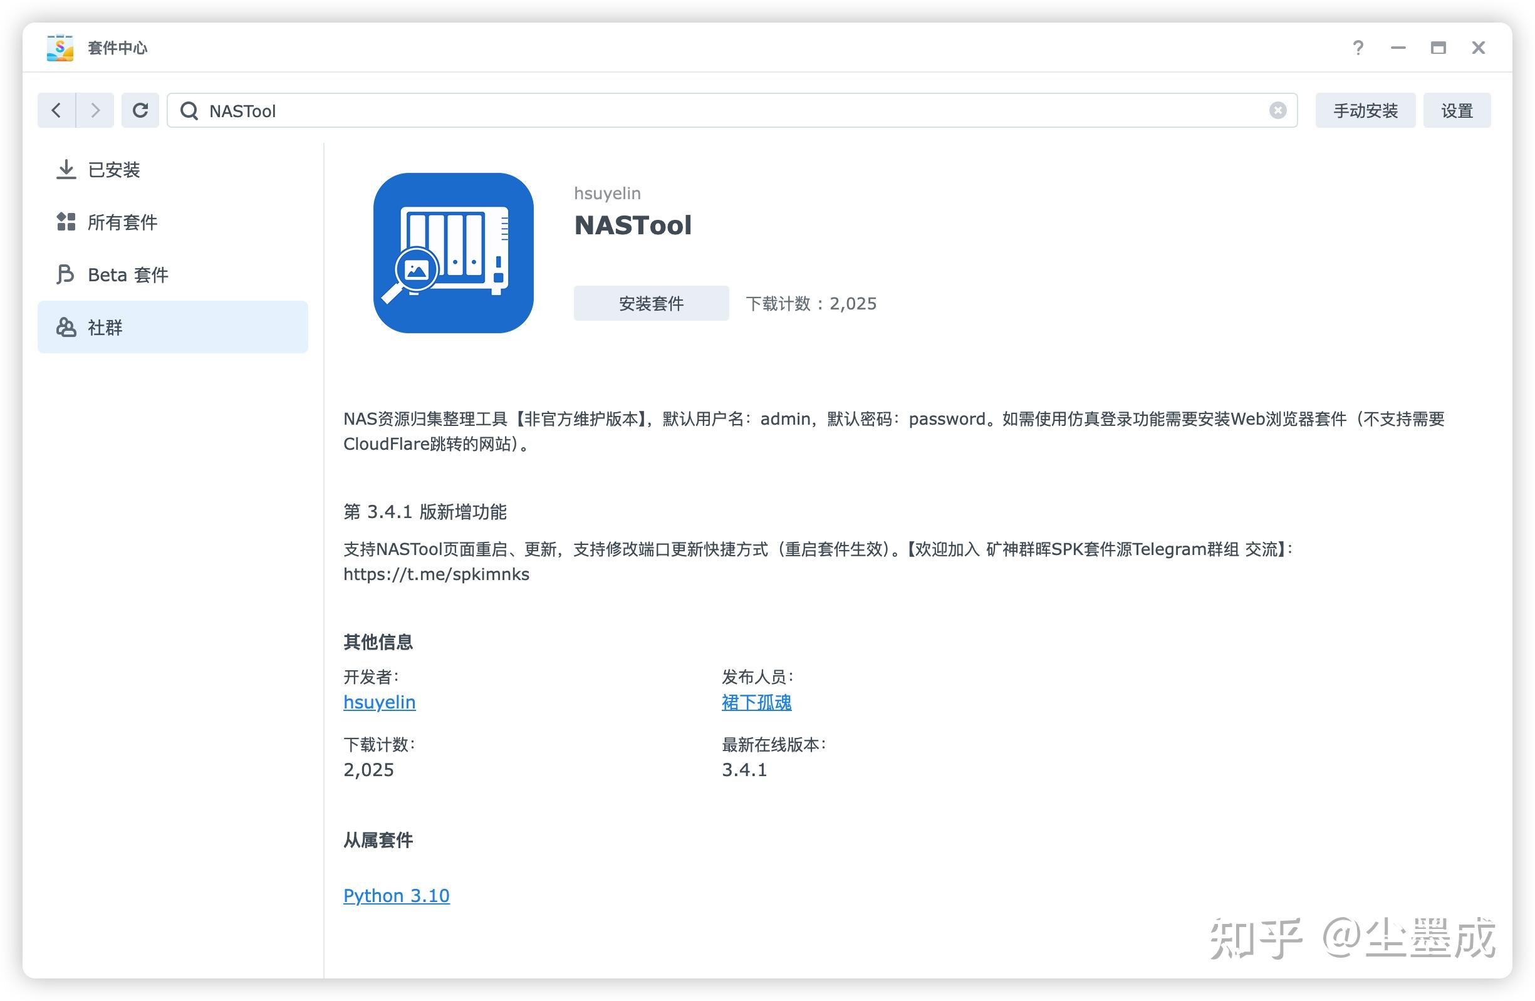
Task: Open the Python 3.10 dependency link
Action: (396, 895)
